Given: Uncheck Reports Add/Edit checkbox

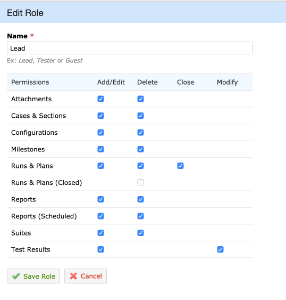Looking at the screenshot, I should coord(100,199).
